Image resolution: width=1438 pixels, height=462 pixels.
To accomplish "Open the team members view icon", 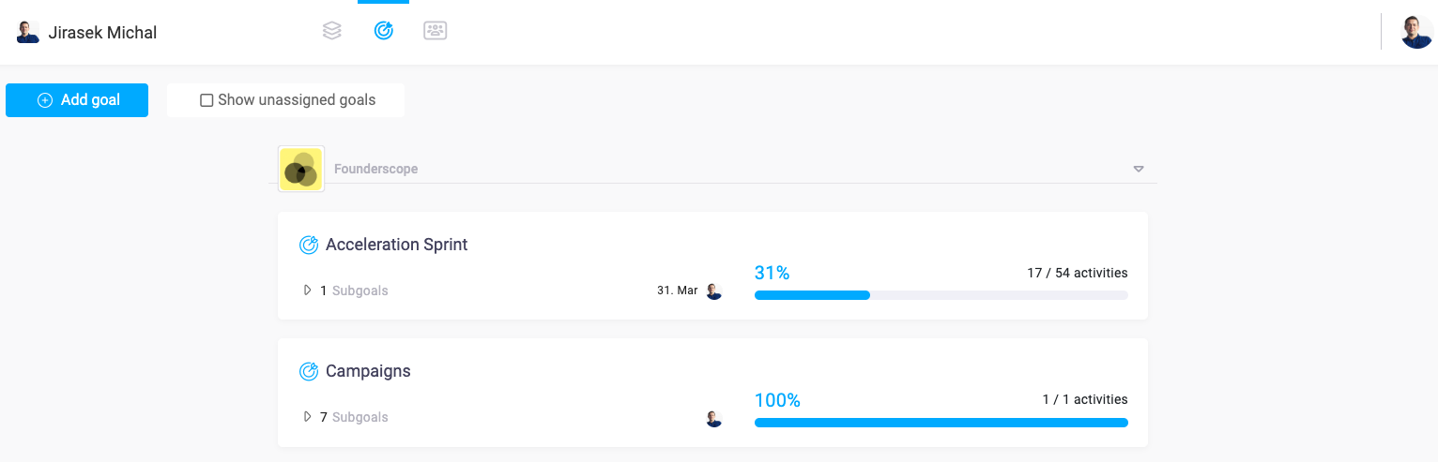I will [x=435, y=31].
